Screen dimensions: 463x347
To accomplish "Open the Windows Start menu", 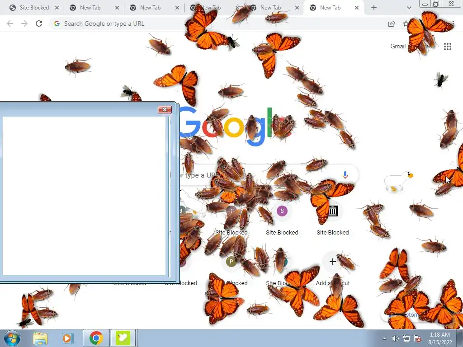I will (12, 338).
